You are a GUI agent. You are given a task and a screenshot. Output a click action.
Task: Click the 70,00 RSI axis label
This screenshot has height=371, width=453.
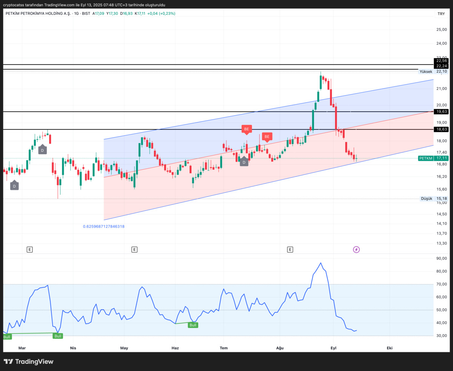click(441, 284)
